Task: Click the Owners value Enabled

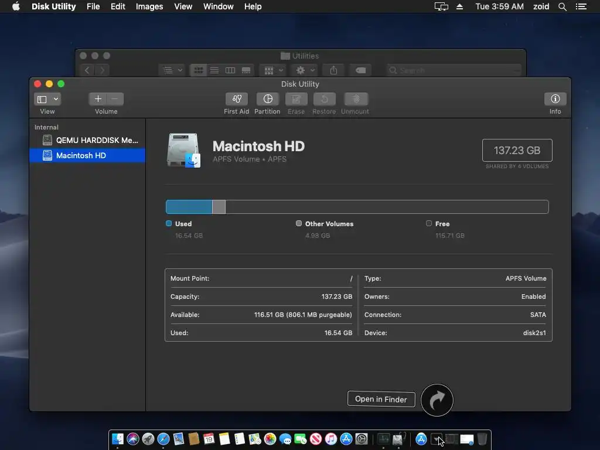Action: tap(533, 296)
